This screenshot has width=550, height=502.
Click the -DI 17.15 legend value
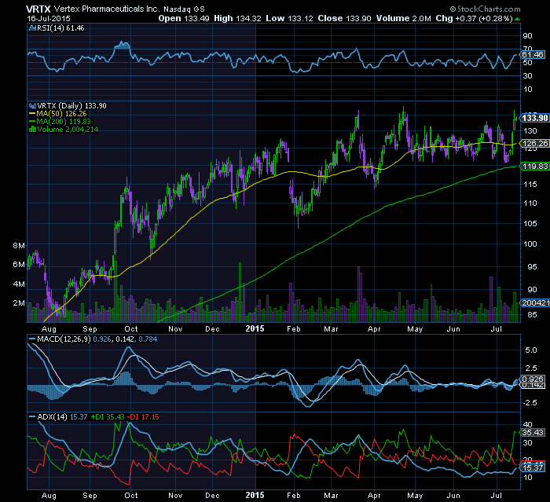(x=143, y=416)
